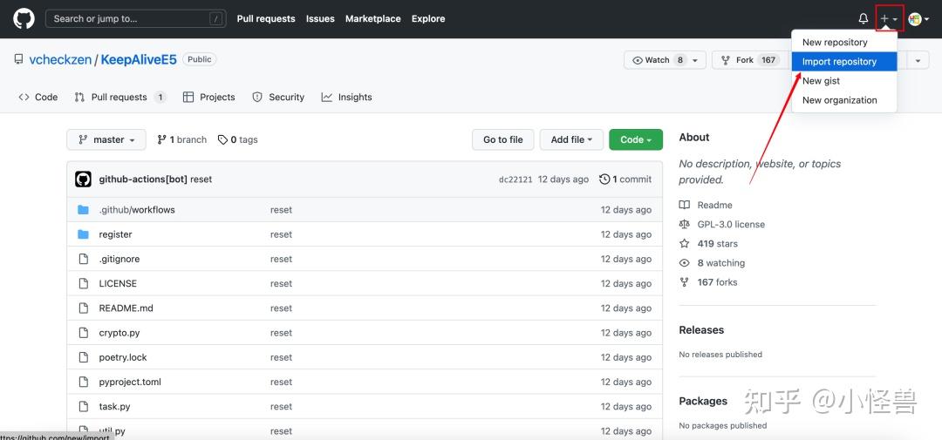942x440 pixels.
Task: Open the Code tab
Action: click(38, 98)
